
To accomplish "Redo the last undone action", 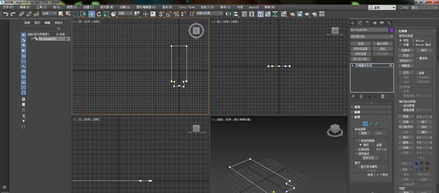I will coord(13,14).
